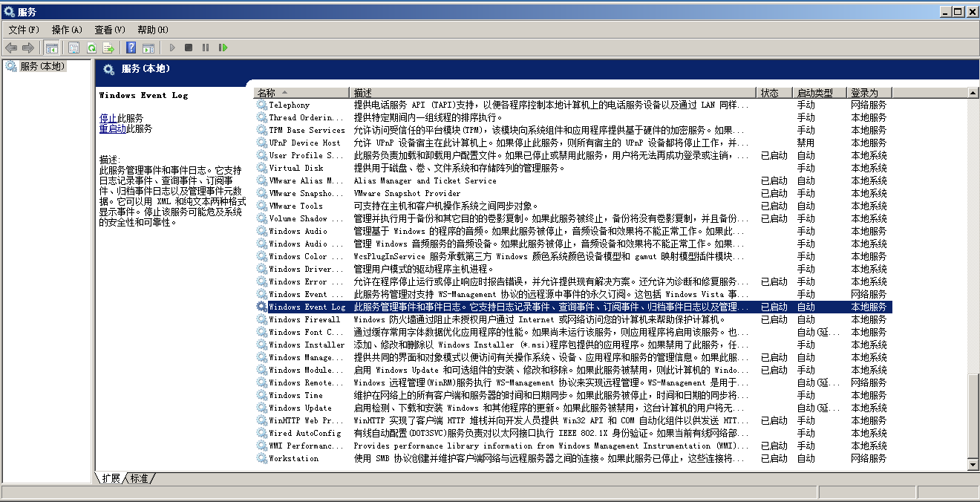Select the Windows Module... service row

click(573, 370)
